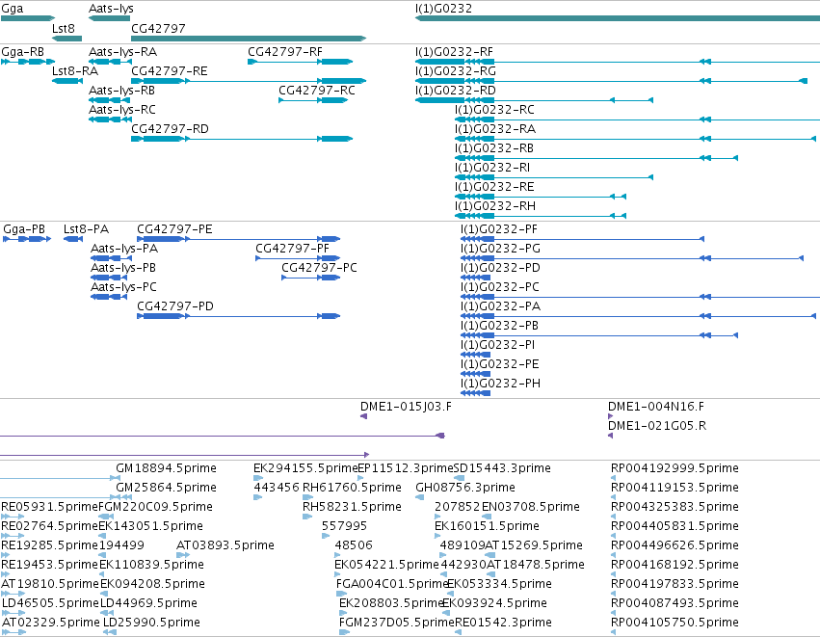Screen dimensions: 820x637
Task: Click protein label CG42797-PF
Action: click(x=292, y=249)
